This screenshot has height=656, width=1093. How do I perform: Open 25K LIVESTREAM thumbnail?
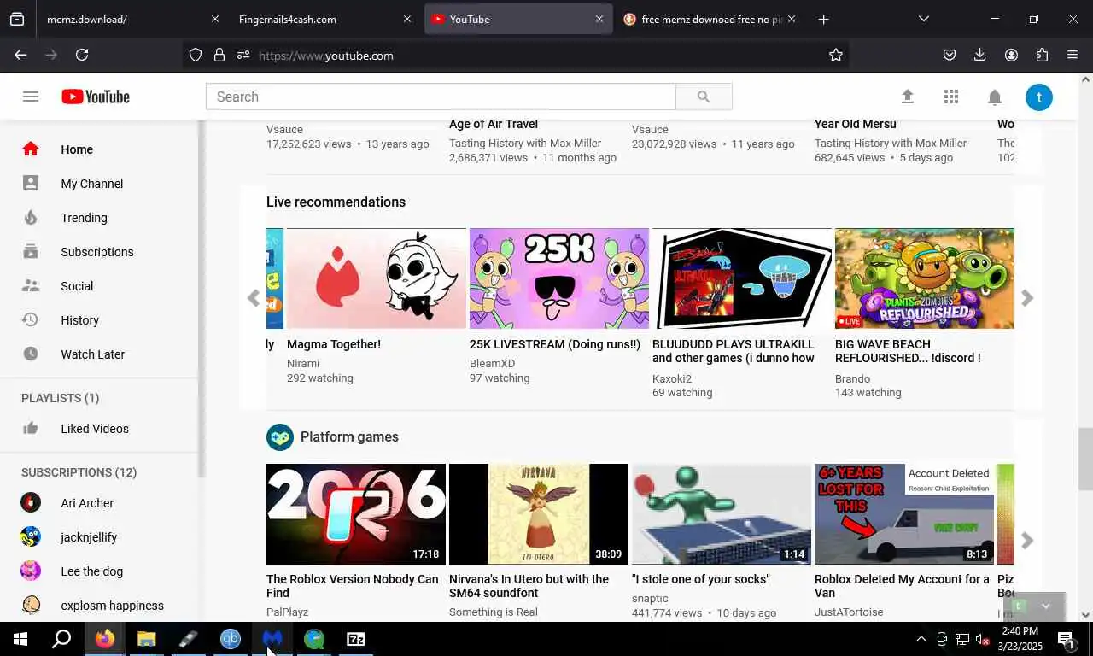[x=559, y=278]
